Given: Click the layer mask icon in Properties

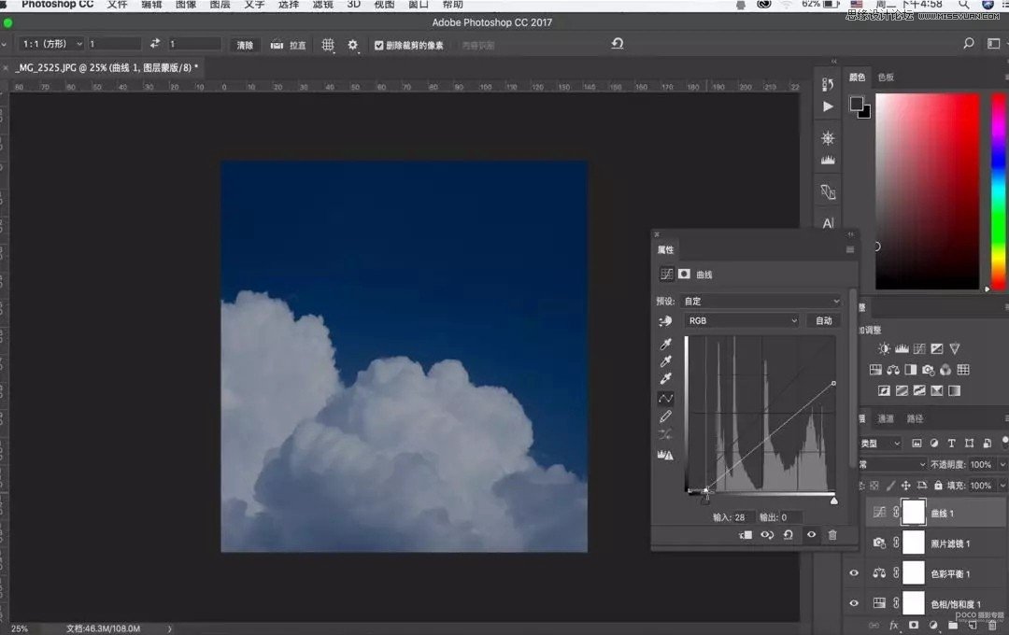Looking at the screenshot, I should pos(684,274).
